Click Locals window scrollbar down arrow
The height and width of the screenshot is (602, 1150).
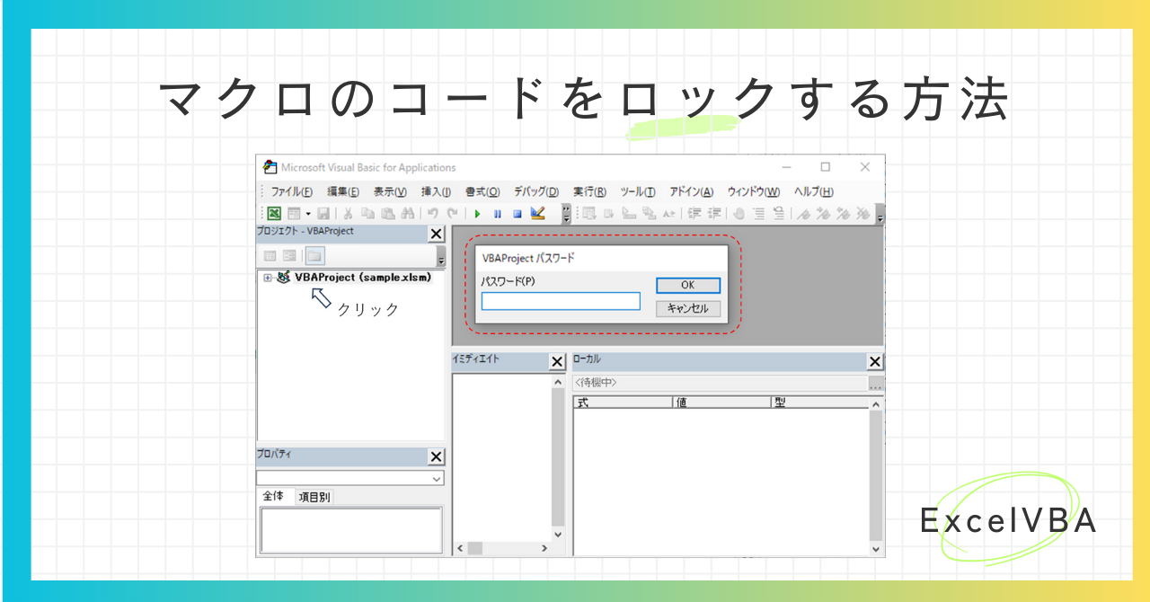(877, 548)
